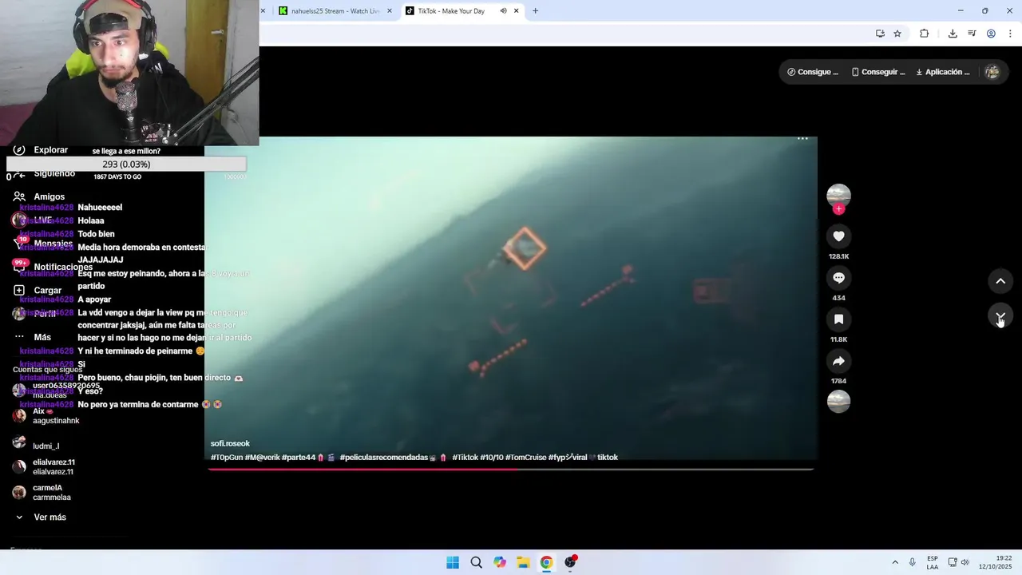Open followed account ludmi_l

click(x=46, y=446)
